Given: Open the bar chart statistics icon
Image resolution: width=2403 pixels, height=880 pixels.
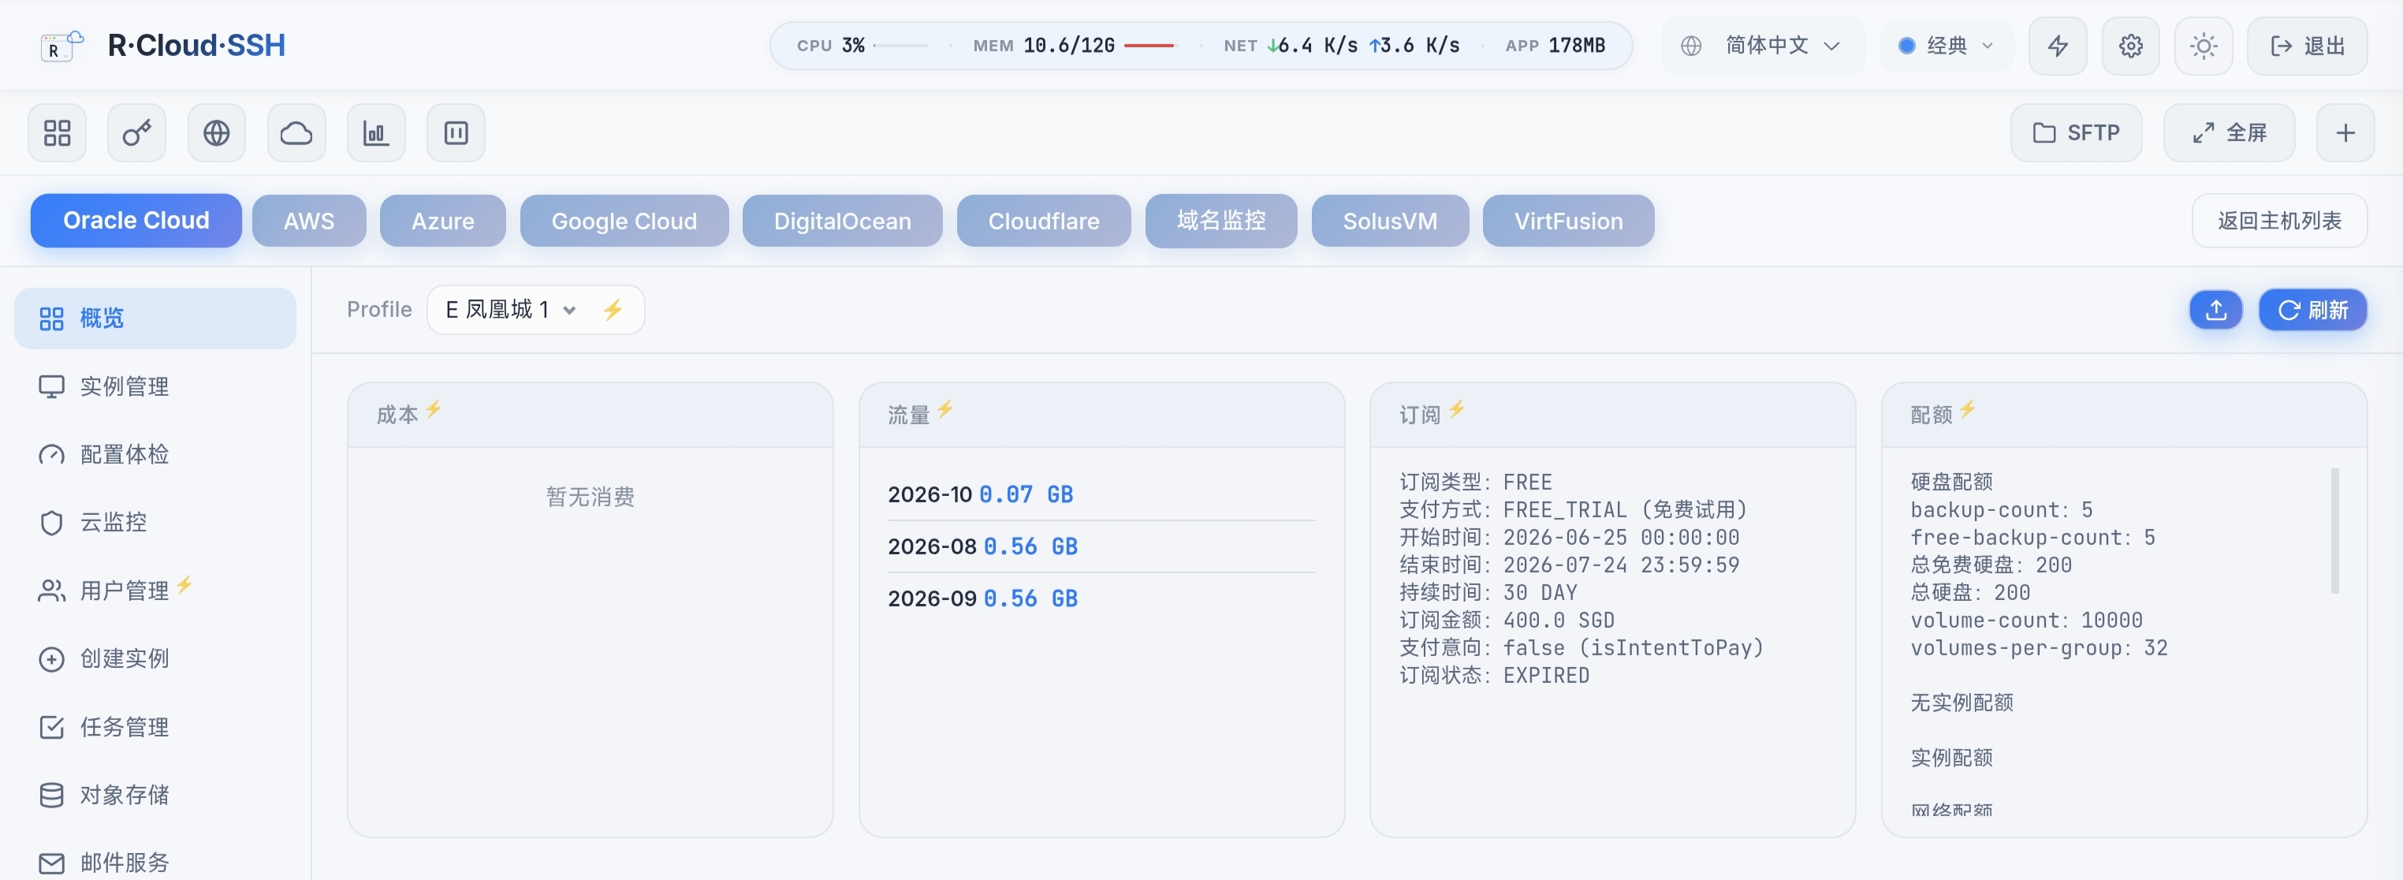Looking at the screenshot, I should coord(376,132).
